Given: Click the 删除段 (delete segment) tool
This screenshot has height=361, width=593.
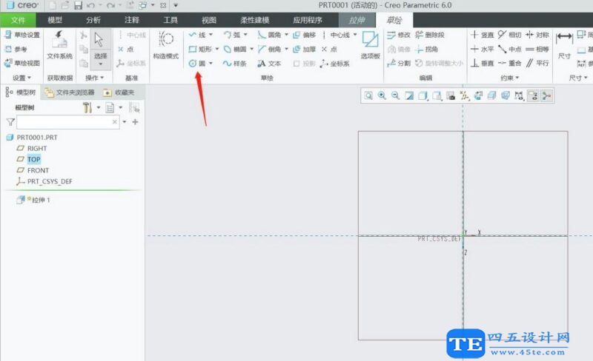Looking at the screenshot, I should point(430,35).
